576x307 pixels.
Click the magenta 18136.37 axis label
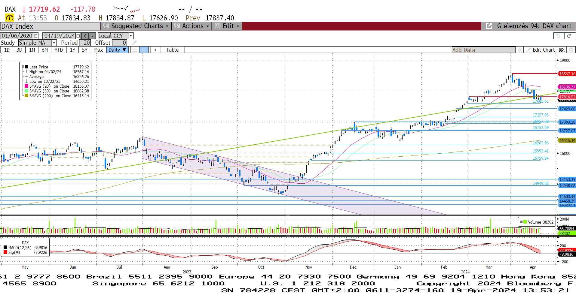tap(567, 87)
